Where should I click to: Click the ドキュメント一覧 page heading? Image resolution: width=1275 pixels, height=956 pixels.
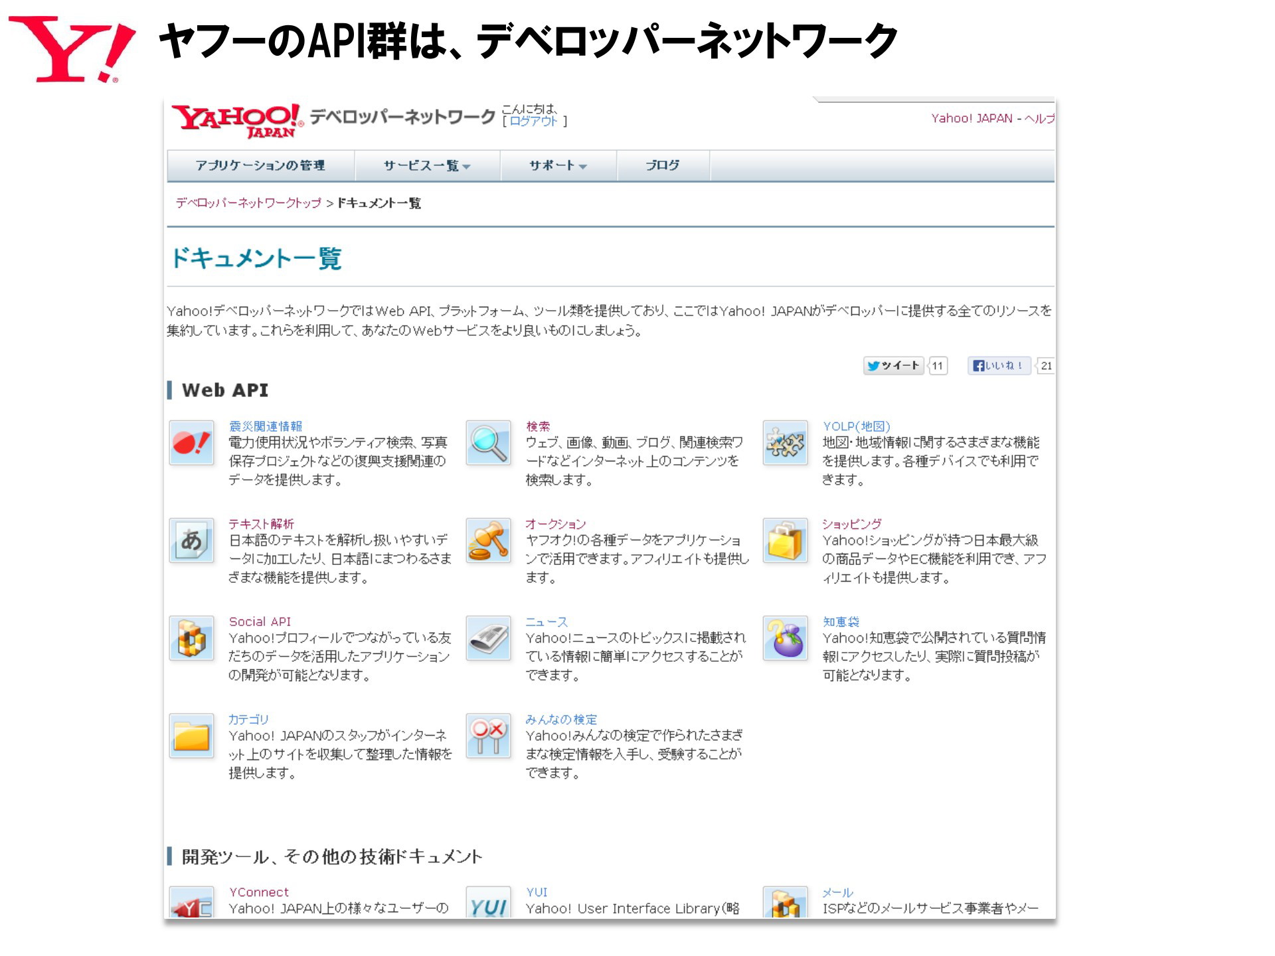coord(256,258)
